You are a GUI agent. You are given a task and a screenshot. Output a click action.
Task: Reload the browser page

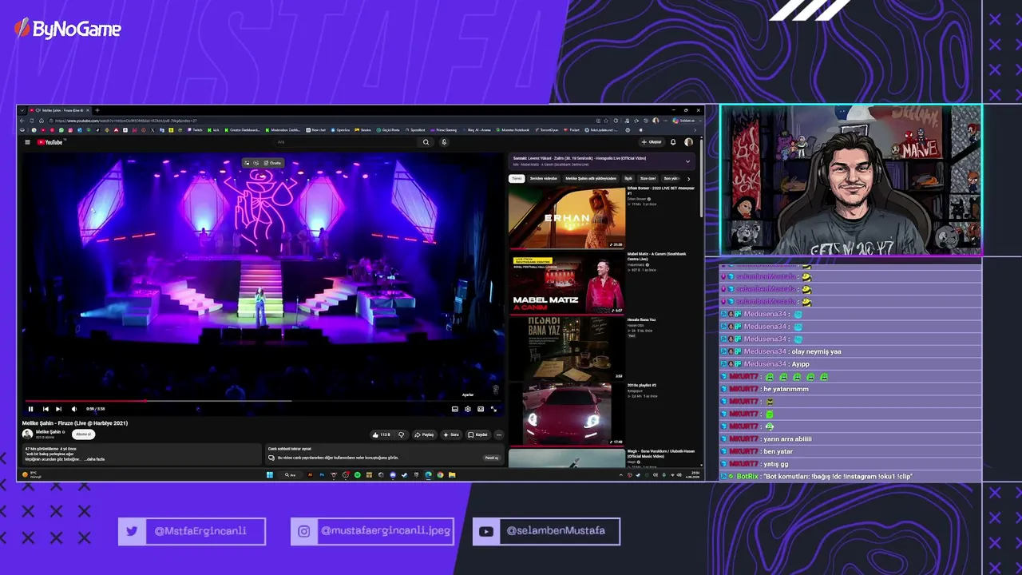32,121
